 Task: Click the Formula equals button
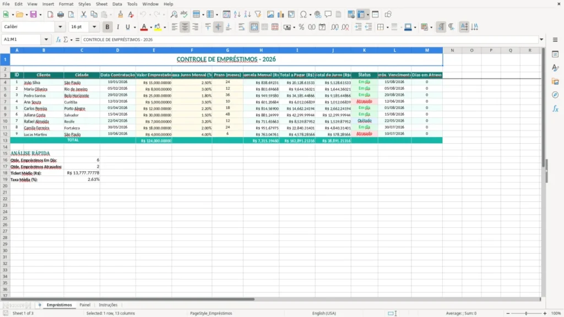77,40
